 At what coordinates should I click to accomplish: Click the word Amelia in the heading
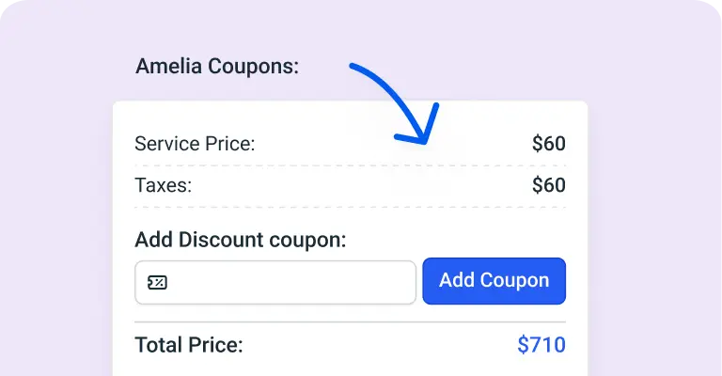point(169,66)
